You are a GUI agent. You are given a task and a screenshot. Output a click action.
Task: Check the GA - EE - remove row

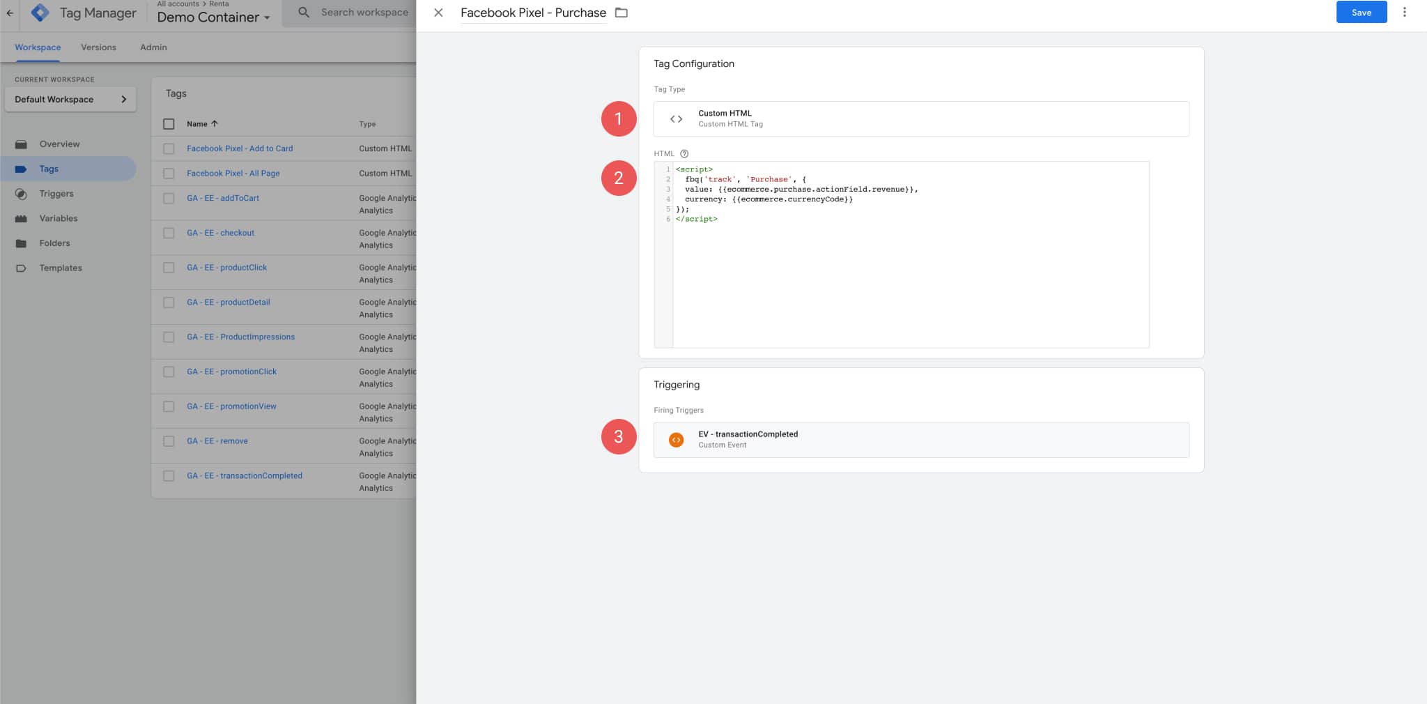pyautogui.click(x=169, y=441)
